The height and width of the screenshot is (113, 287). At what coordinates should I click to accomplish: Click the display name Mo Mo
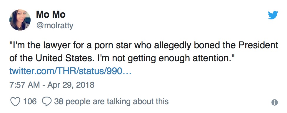pos(51,14)
